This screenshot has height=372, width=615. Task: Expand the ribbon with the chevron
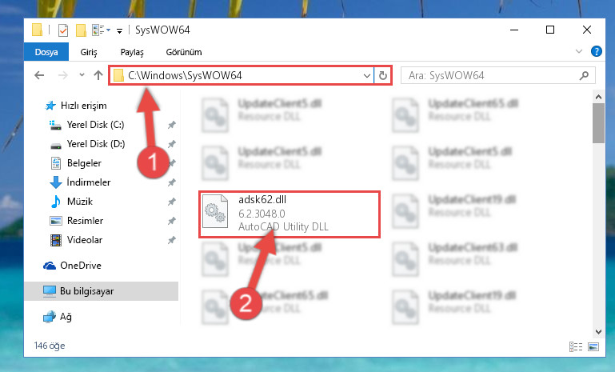click(x=578, y=51)
